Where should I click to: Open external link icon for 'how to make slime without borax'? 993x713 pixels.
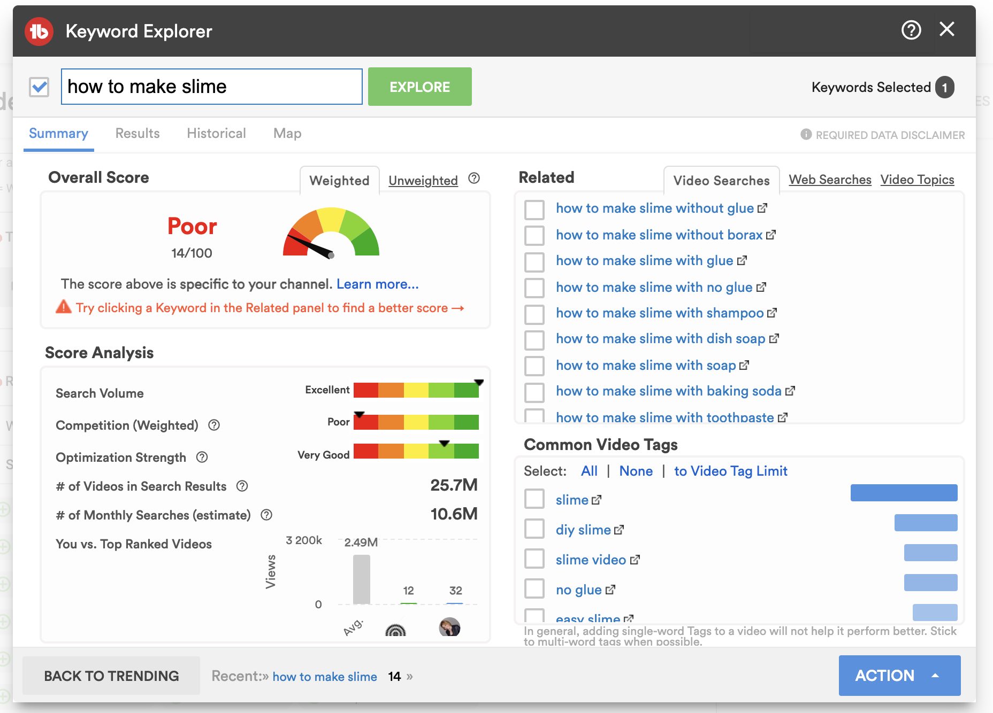coord(771,235)
